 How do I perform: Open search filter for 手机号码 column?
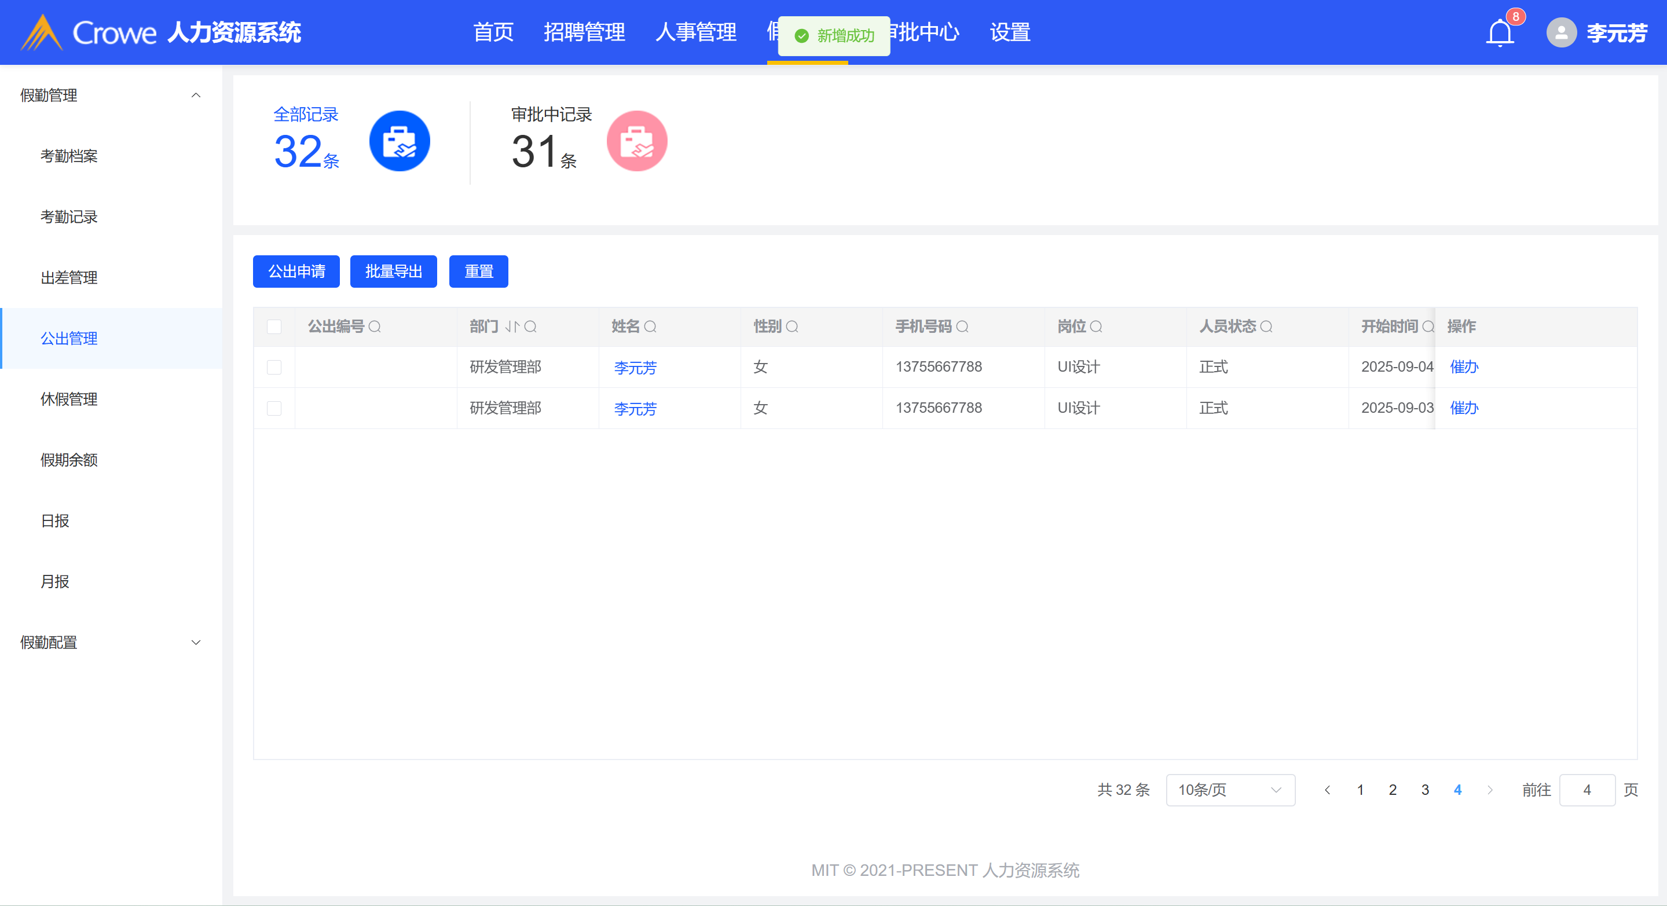(962, 327)
